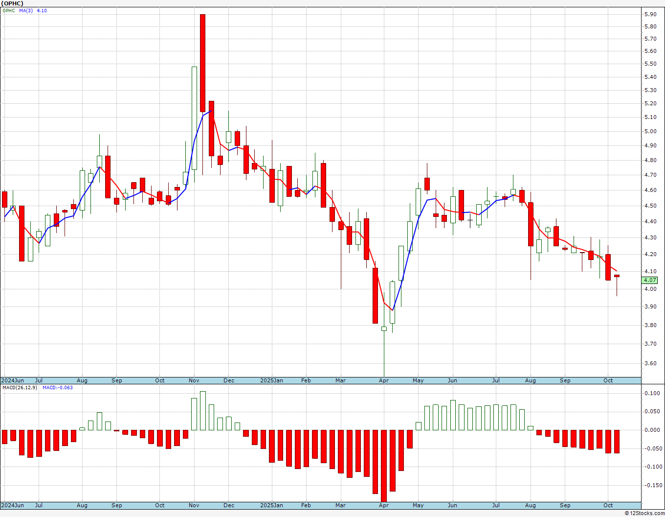Select the 0.000 MACD axis label
This screenshot has width=665, height=517.
(x=652, y=430)
